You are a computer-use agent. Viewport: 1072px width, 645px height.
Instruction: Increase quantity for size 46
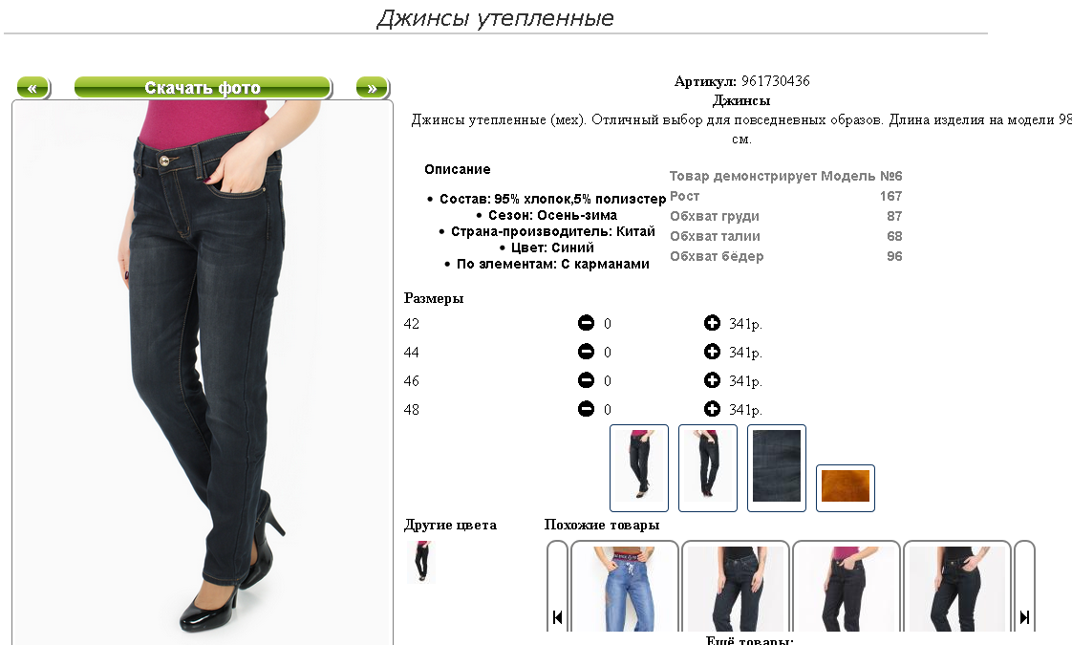coord(712,380)
